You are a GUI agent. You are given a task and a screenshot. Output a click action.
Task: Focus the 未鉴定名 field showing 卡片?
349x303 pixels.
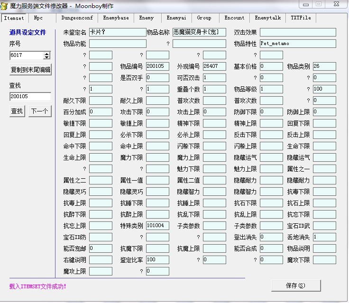tap(117, 32)
